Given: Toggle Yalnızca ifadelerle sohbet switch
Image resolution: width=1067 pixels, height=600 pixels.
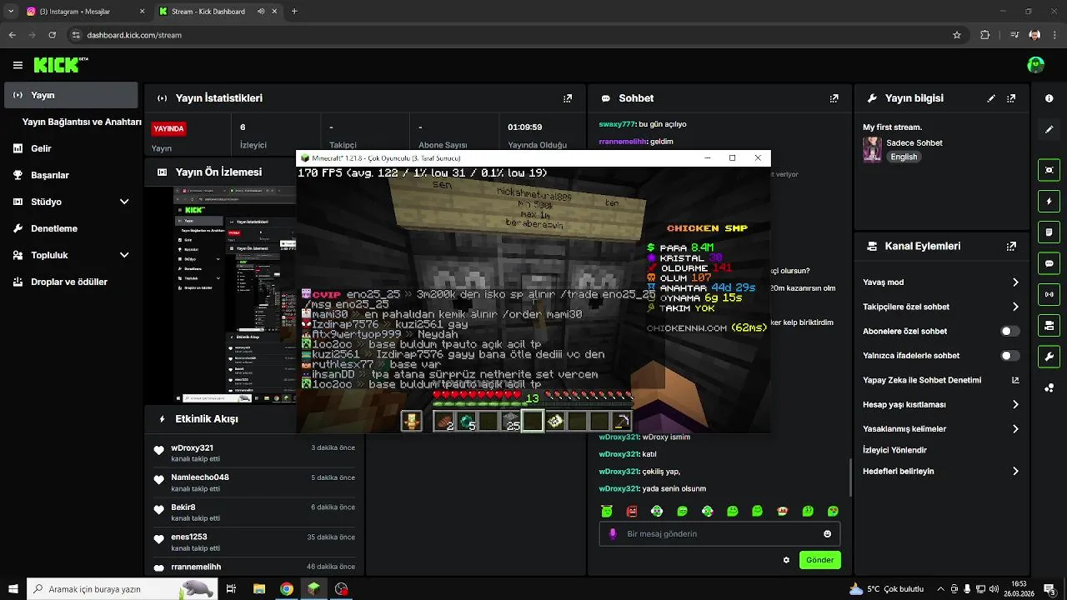Looking at the screenshot, I should pyautogui.click(x=1009, y=356).
